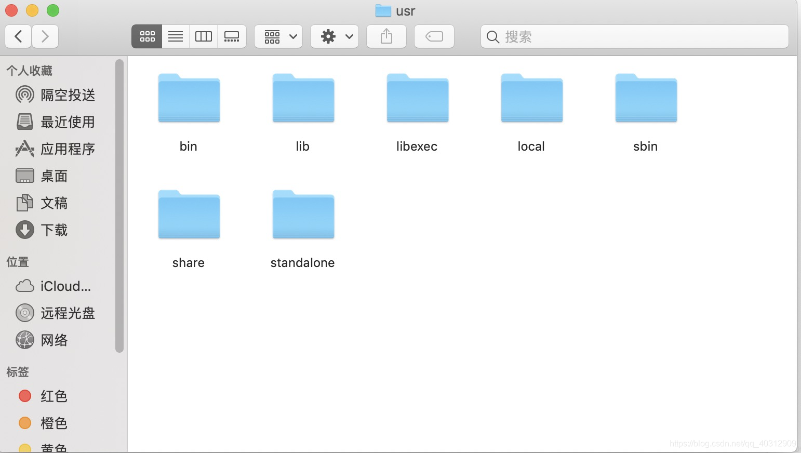Click the bin folder name label
801x453 pixels.
point(189,146)
